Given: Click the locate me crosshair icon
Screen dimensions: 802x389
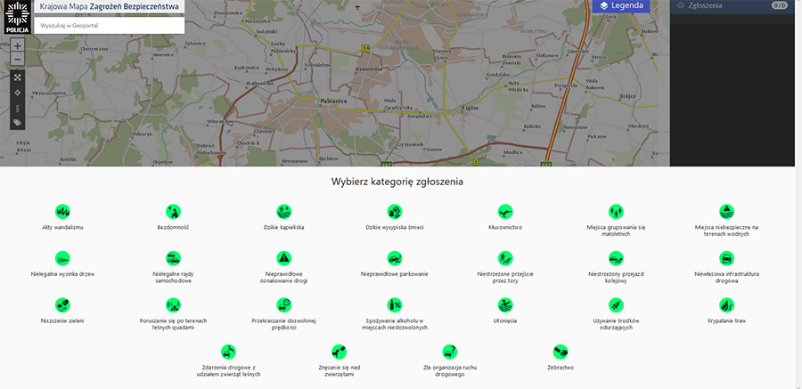Looking at the screenshot, I should [17, 93].
